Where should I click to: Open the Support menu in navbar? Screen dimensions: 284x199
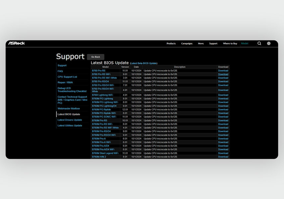pos(213,43)
